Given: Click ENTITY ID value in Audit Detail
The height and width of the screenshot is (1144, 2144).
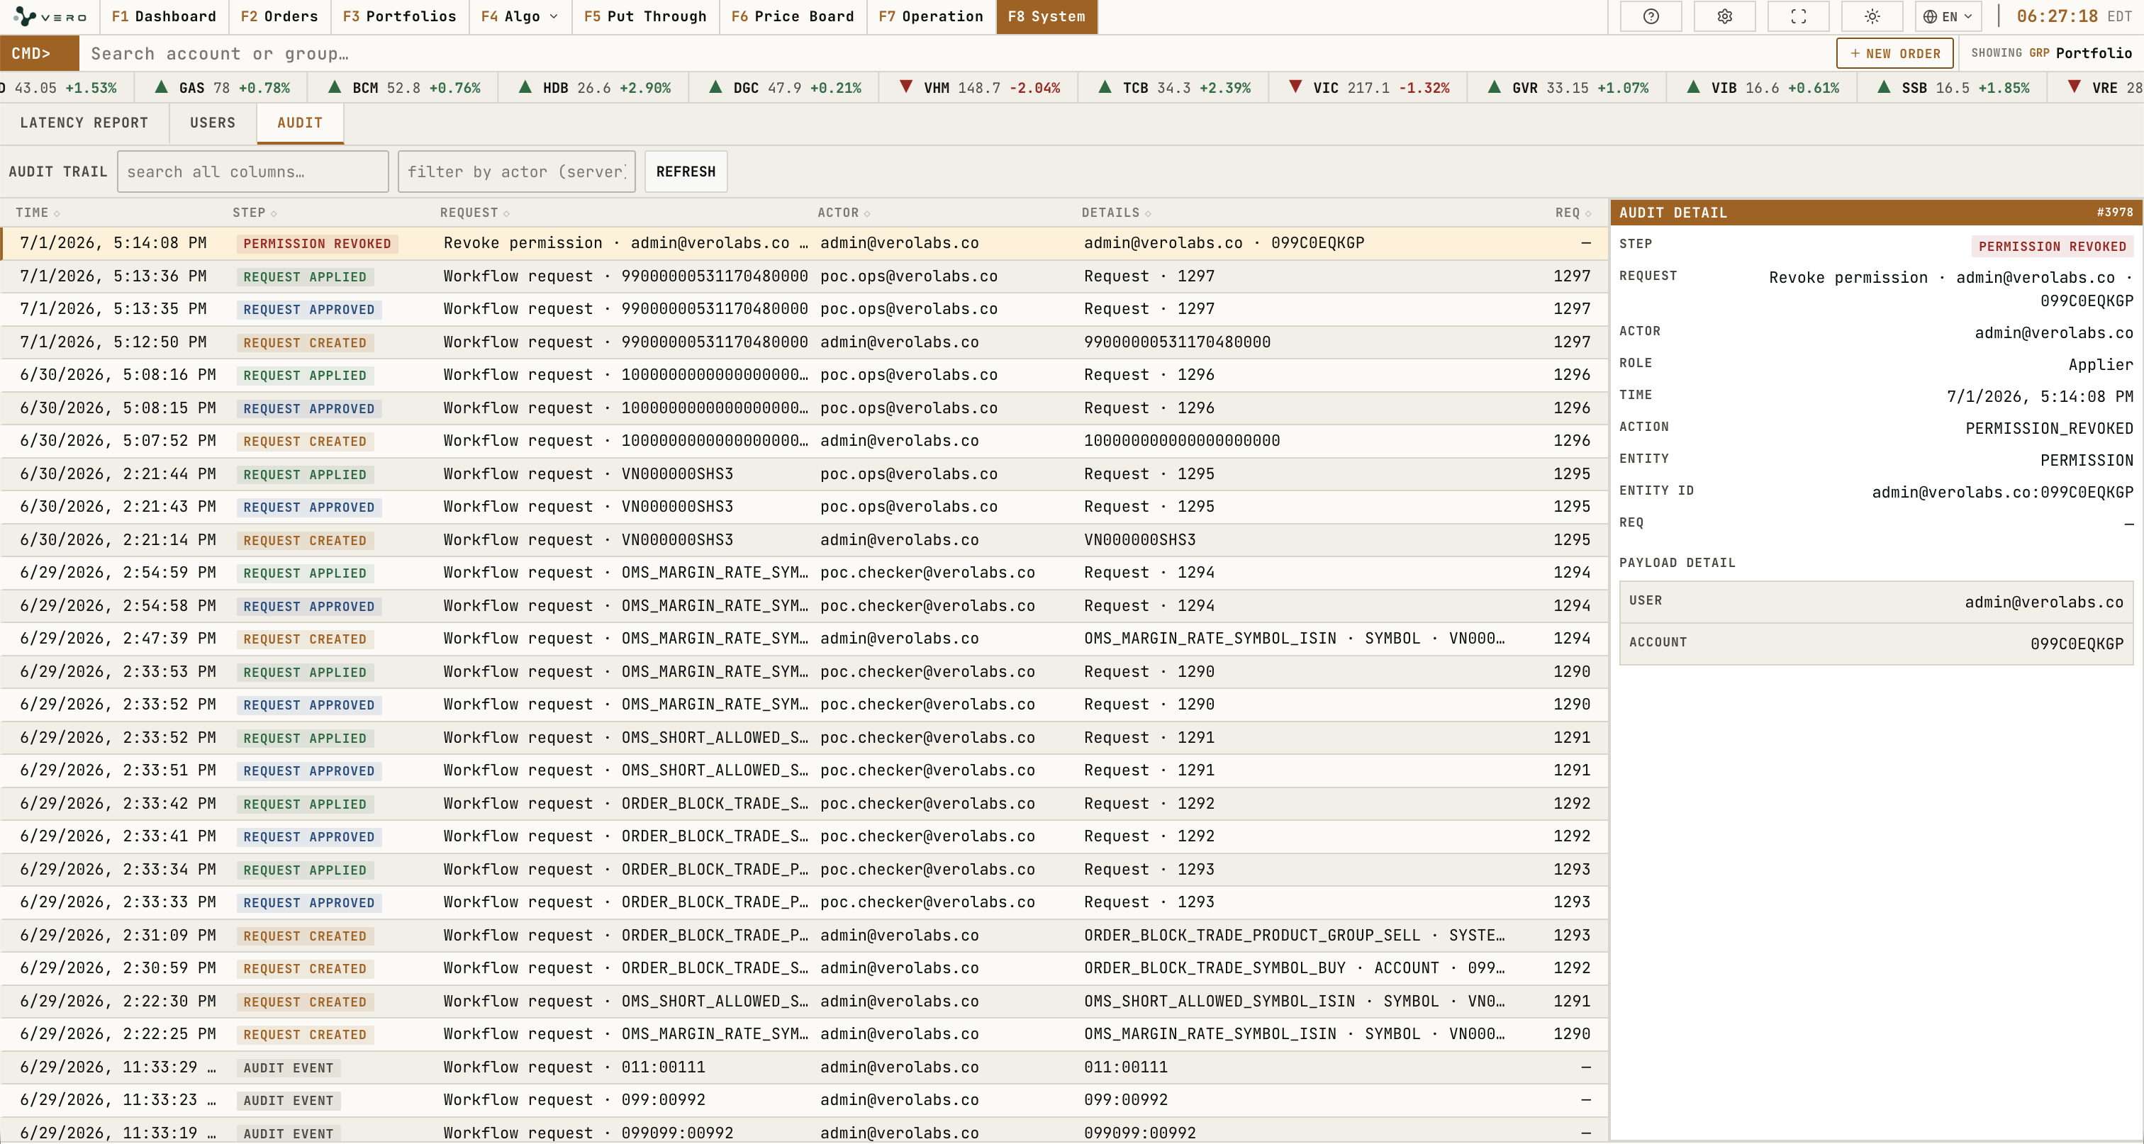Looking at the screenshot, I should point(2002,493).
